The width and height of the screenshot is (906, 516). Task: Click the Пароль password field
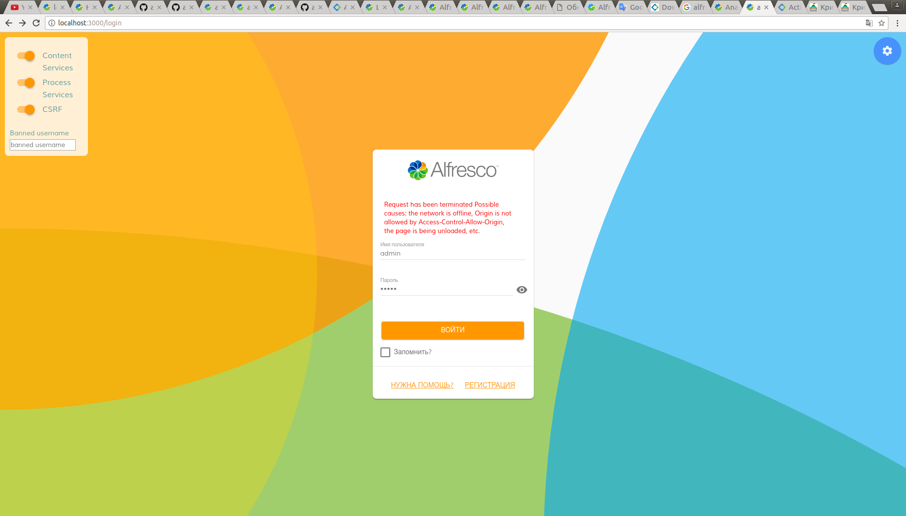point(446,289)
